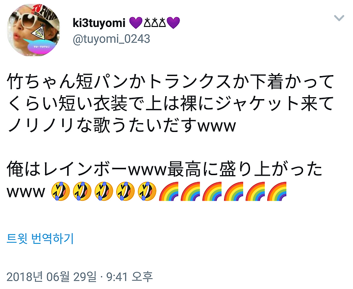Click the tweet line starting with 俺はレインボー
Image resolution: width=353 pixels, height=289 pixels.
pyautogui.click(x=165, y=170)
